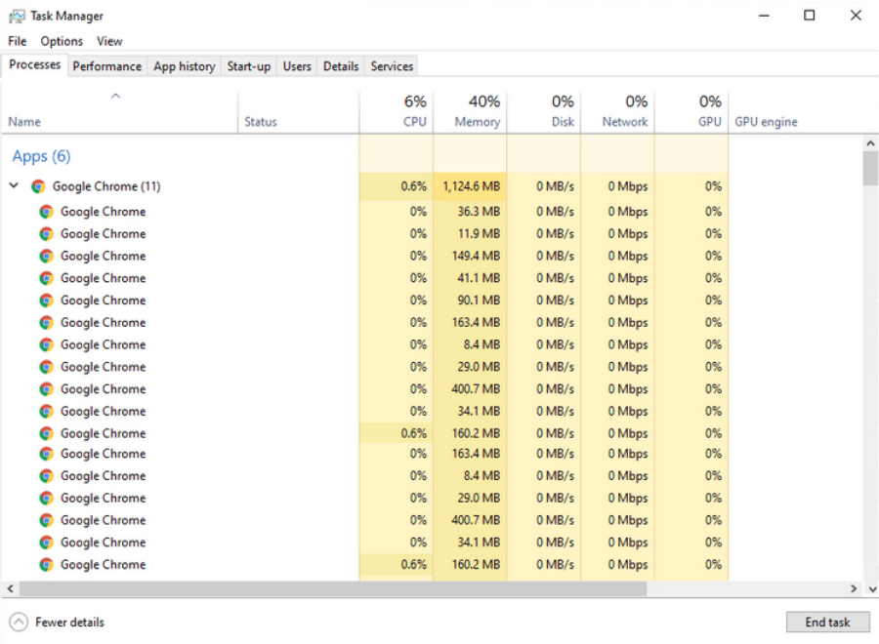879x644 pixels.
Task: Click the 11.9 MB memory cell
Action: coord(471,234)
